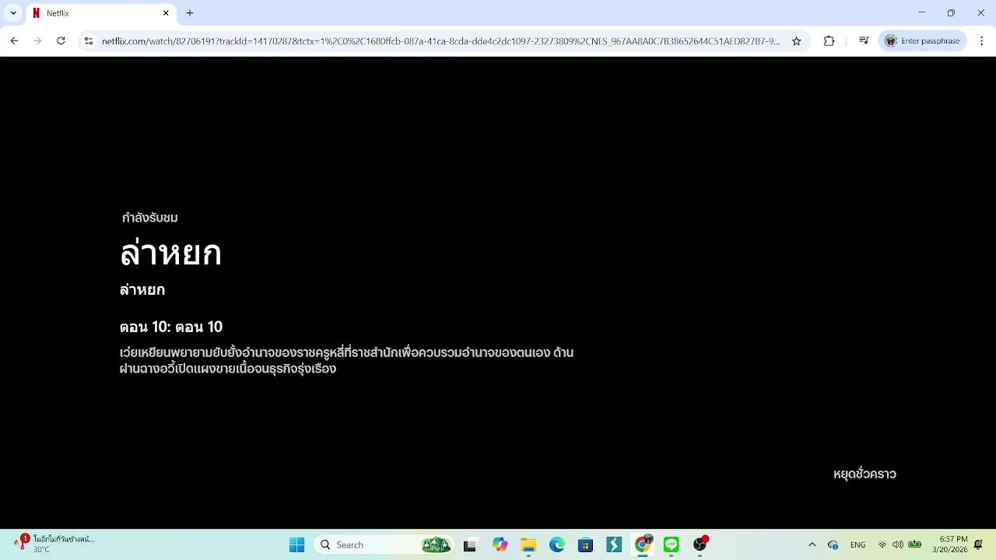Open Microsoft Store from the taskbar

(x=586, y=545)
